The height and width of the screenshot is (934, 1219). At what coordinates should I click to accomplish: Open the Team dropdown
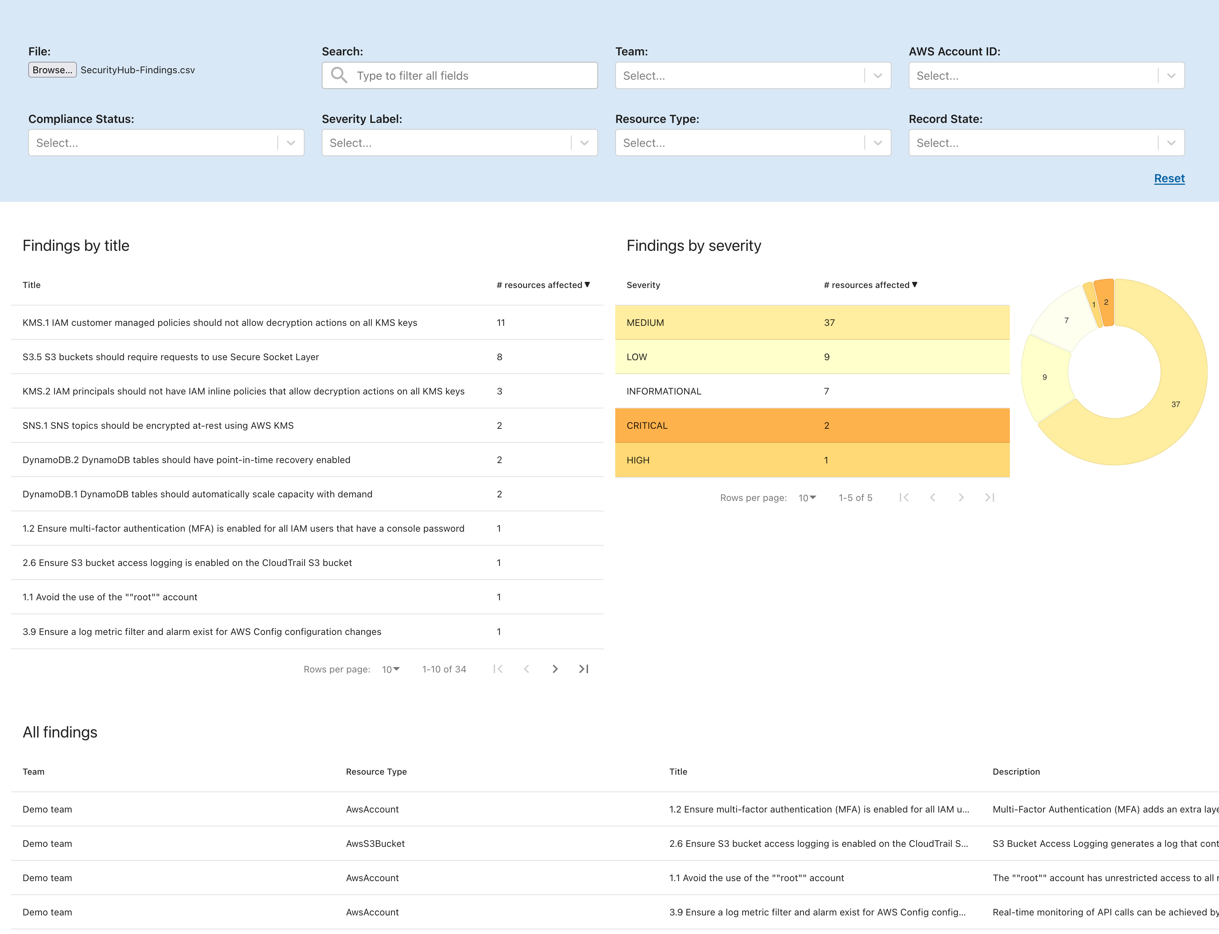coord(752,76)
